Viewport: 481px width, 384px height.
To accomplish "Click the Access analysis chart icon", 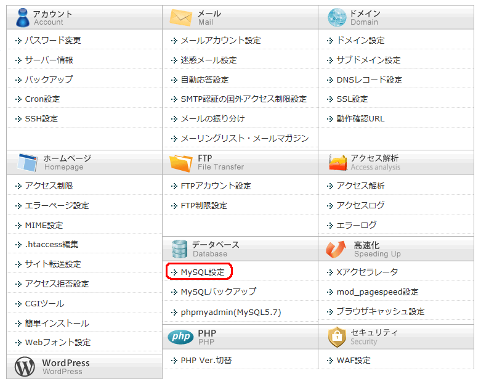I will pyautogui.click(x=338, y=162).
